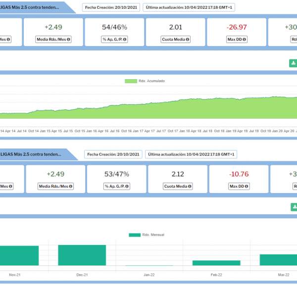Click Media Rdo./Mes info icon above accumulated chart
The width and height of the screenshot is (297, 297).
(x=68, y=39)
